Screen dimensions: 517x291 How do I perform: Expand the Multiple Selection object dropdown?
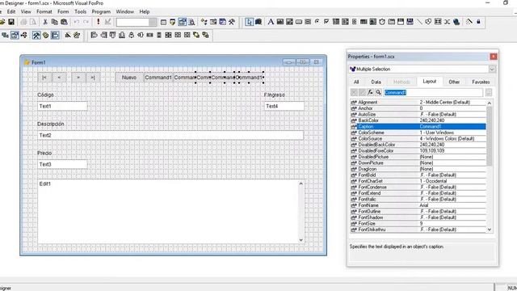point(492,69)
